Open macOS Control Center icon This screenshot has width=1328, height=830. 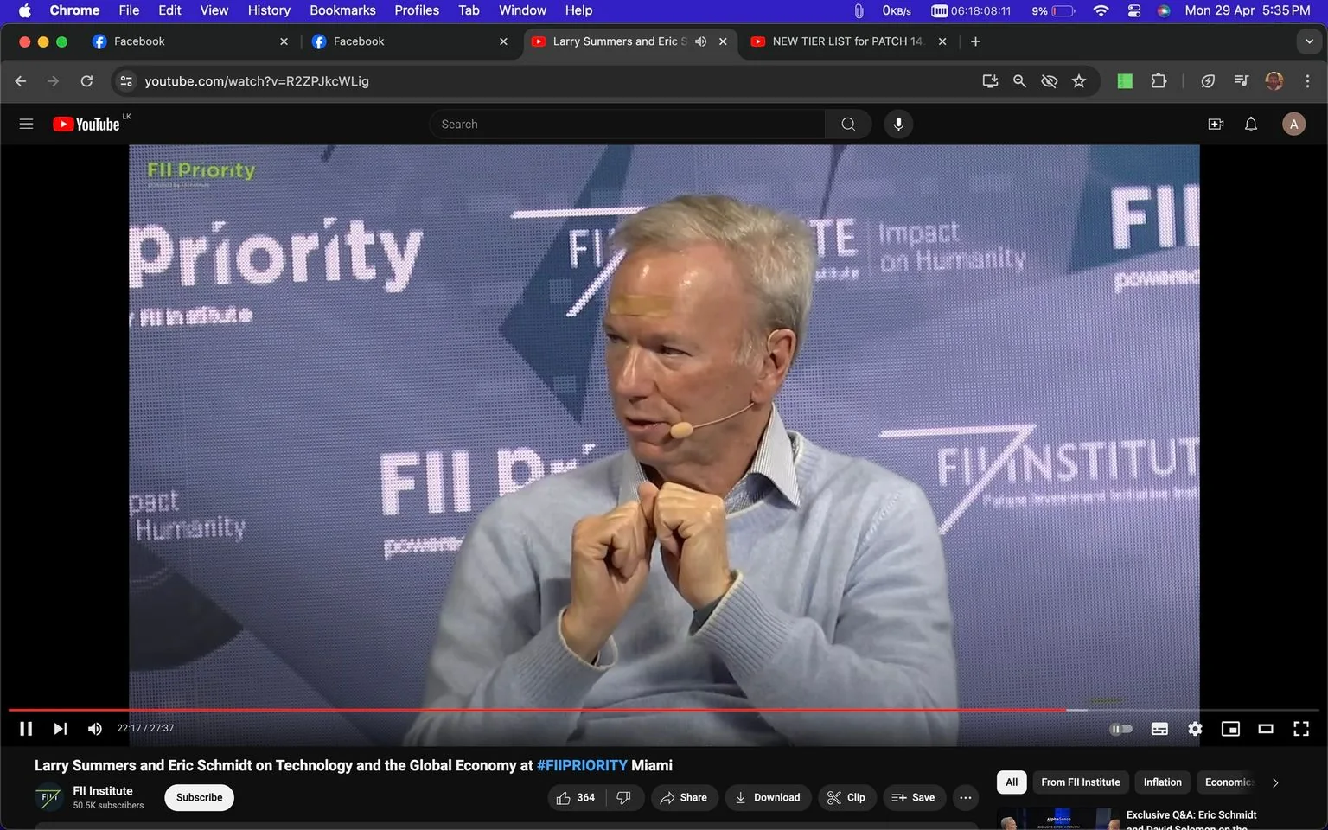[1134, 10]
